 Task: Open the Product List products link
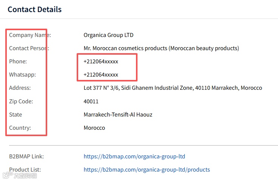147,170
